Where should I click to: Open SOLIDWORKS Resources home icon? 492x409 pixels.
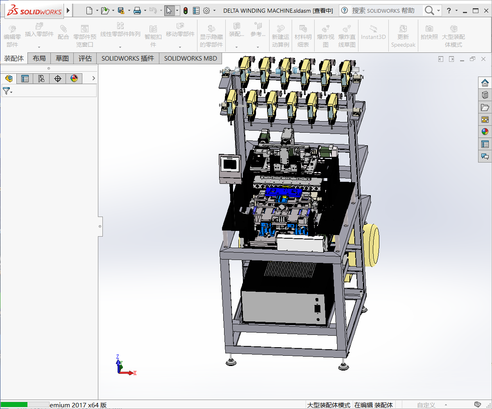point(485,83)
